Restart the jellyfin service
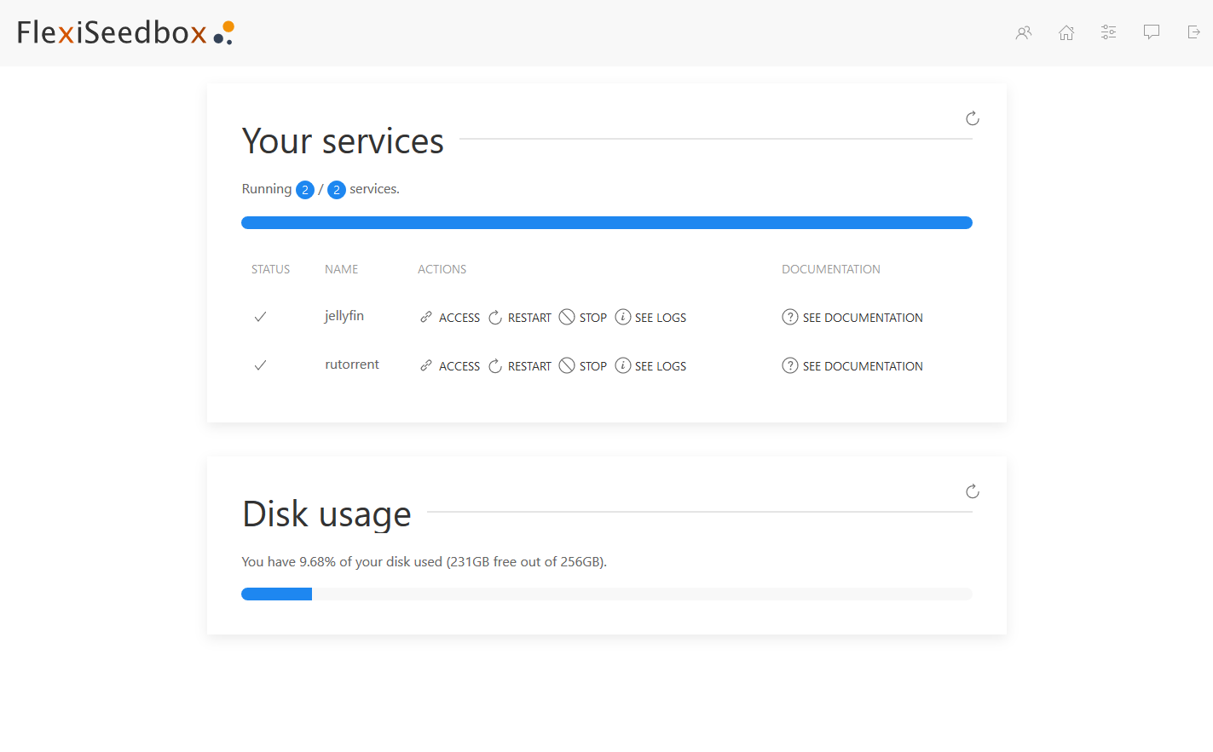Viewport: 1213px width, 752px height. 520,318
